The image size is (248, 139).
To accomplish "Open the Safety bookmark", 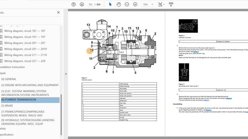I will click(3, 129).
